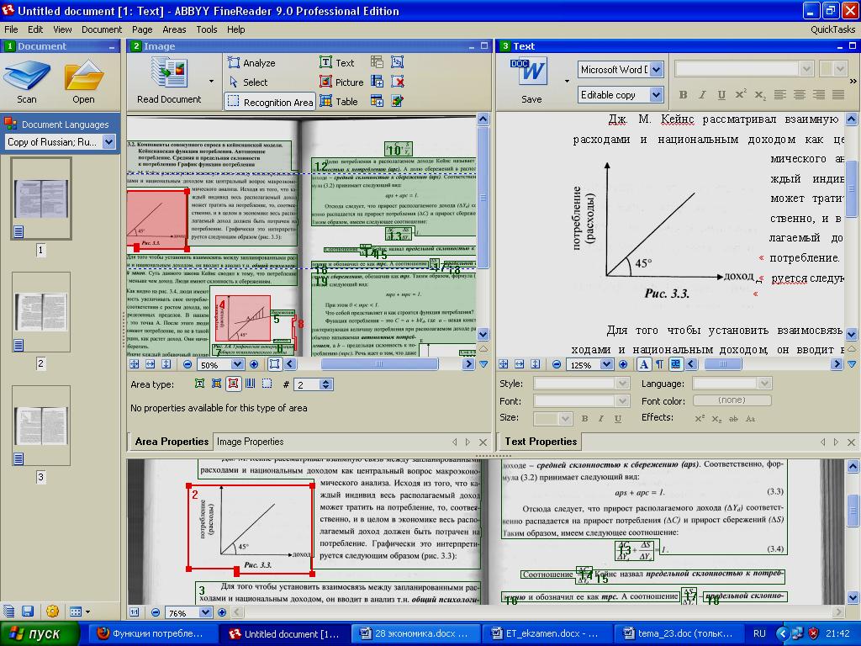Click the add horizontal table separator icon
Image resolution: width=861 pixels, height=646 pixels.
click(x=377, y=101)
